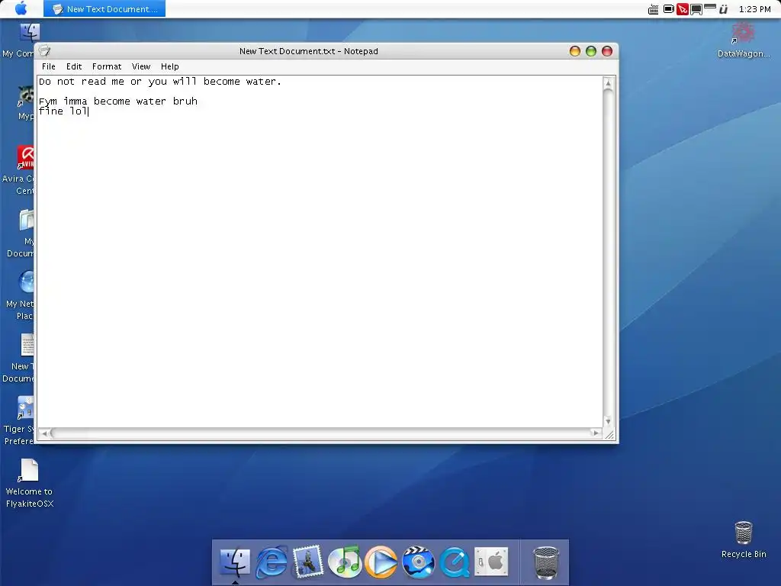Close Notepad with the red button

(x=606, y=51)
